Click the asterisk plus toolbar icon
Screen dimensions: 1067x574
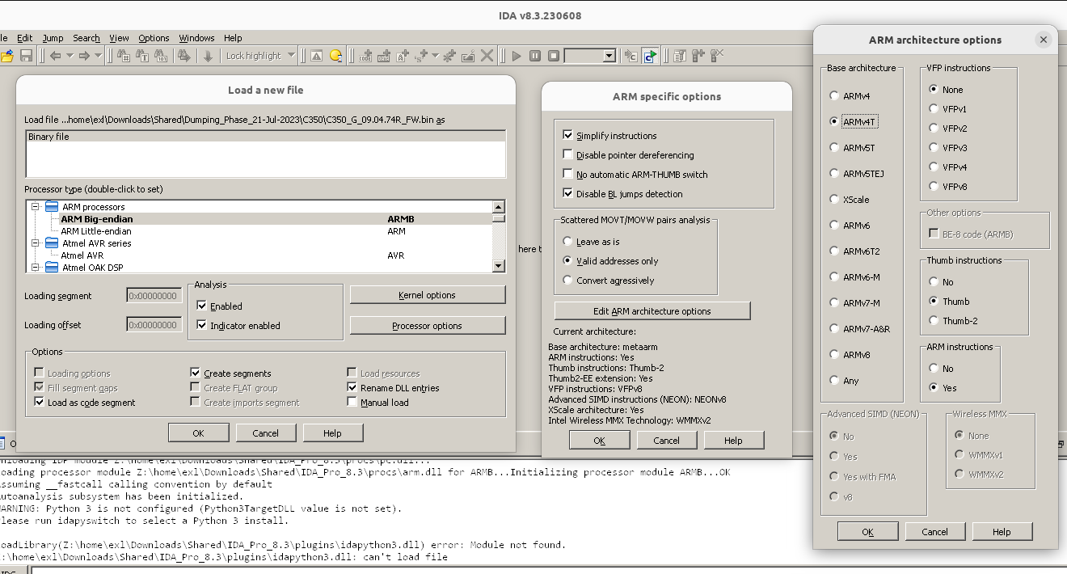(449, 56)
